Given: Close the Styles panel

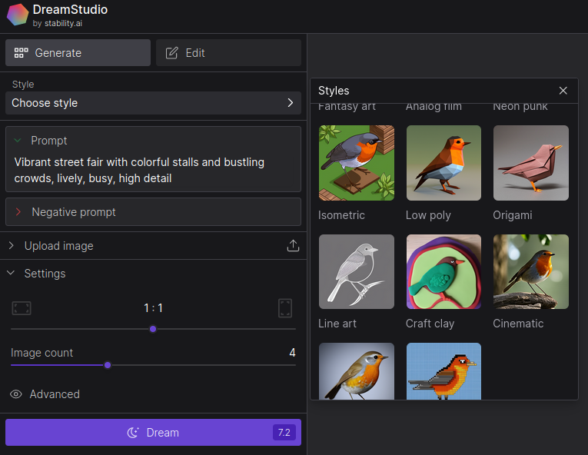Looking at the screenshot, I should [563, 91].
